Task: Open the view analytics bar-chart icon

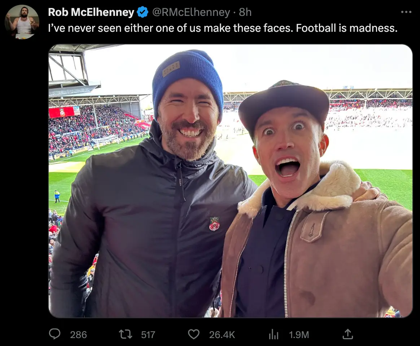Action: (x=274, y=334)
